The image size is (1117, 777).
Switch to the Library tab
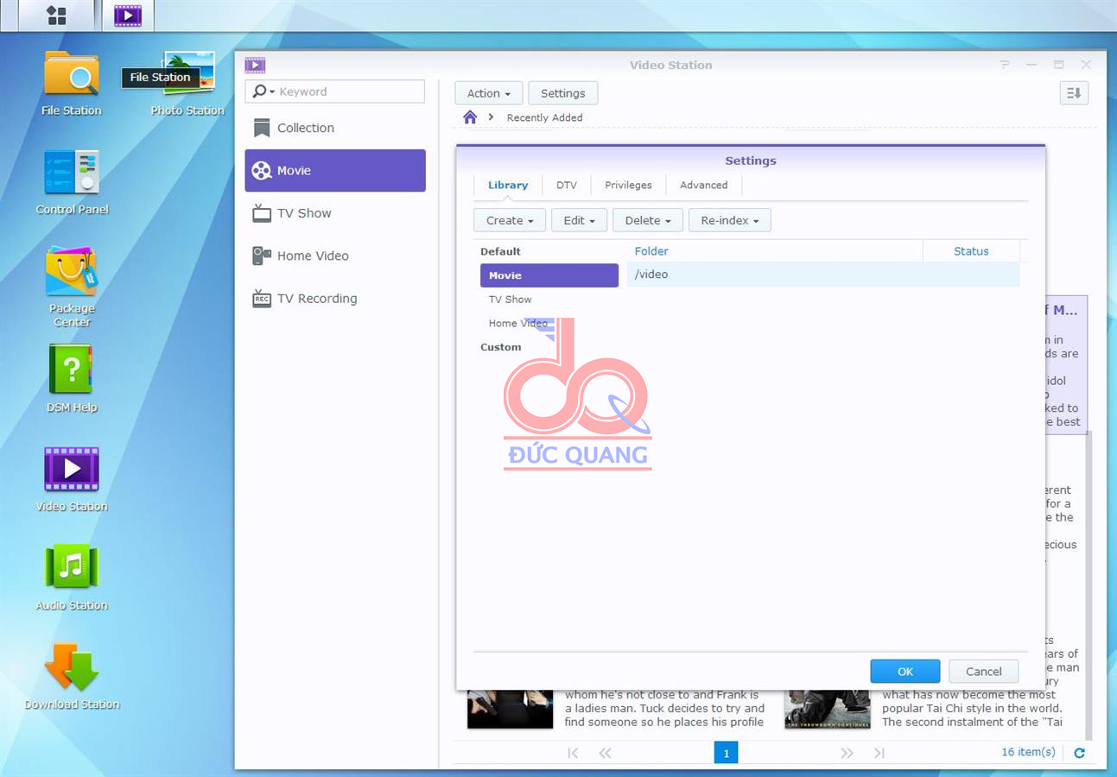(x=508, y=185)
